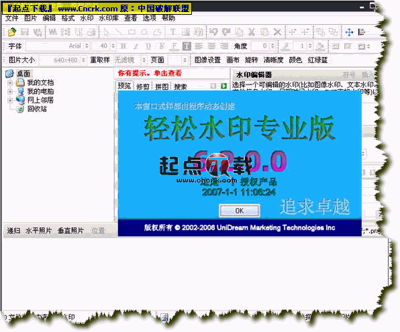Adjust the pen width spinner
400x332 pixels.
[x=310, y=46]
